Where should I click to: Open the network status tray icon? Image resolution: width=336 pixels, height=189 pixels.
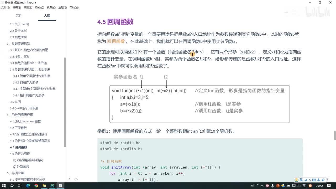point(293,186)
